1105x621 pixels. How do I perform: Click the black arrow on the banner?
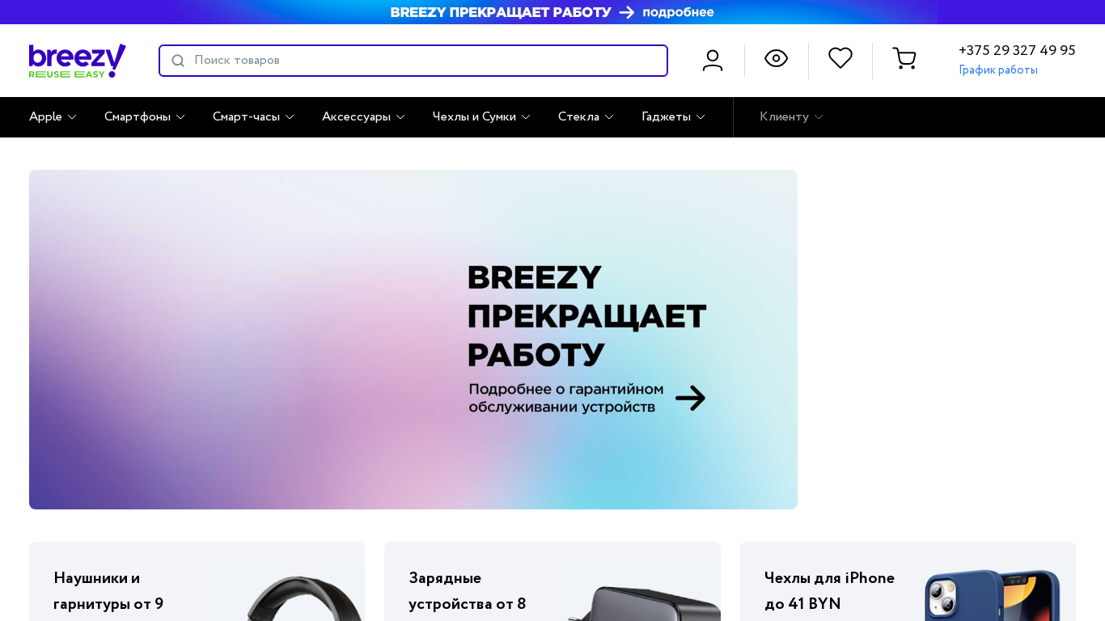690,398
